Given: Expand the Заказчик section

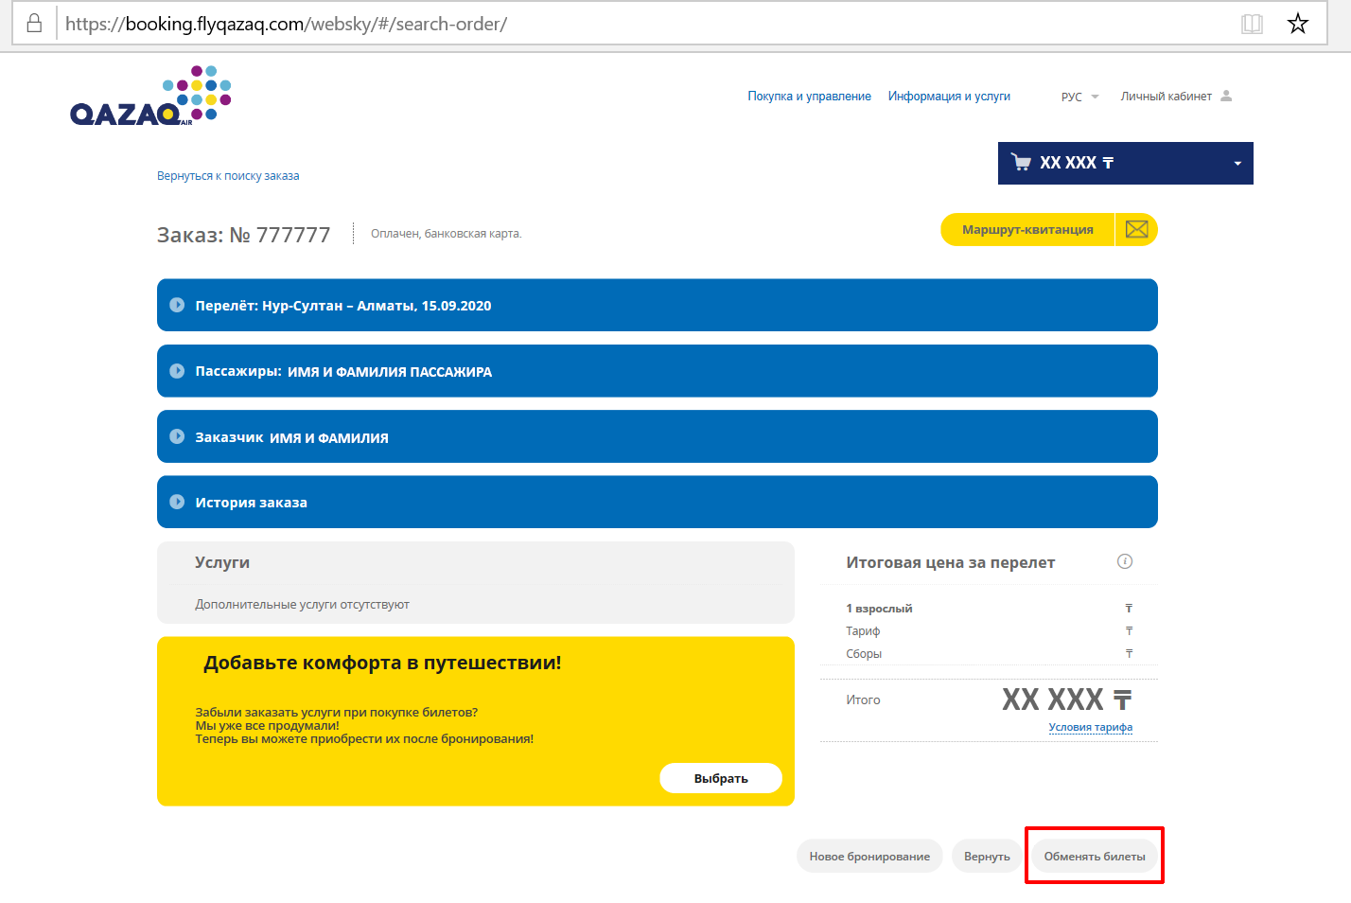Looking at the screenshot, I should coord(658,436).
